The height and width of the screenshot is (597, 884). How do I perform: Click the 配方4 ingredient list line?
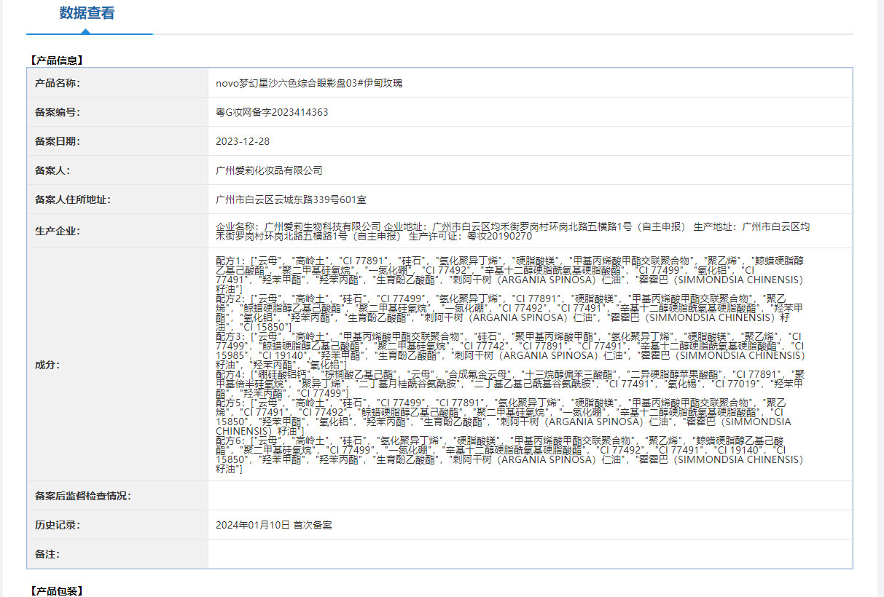click(510, 384)
